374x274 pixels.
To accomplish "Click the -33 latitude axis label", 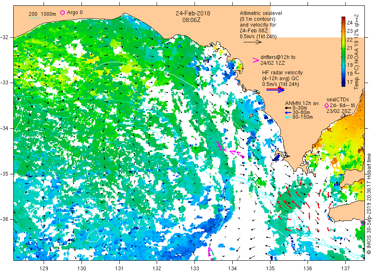I will point(4,83).
